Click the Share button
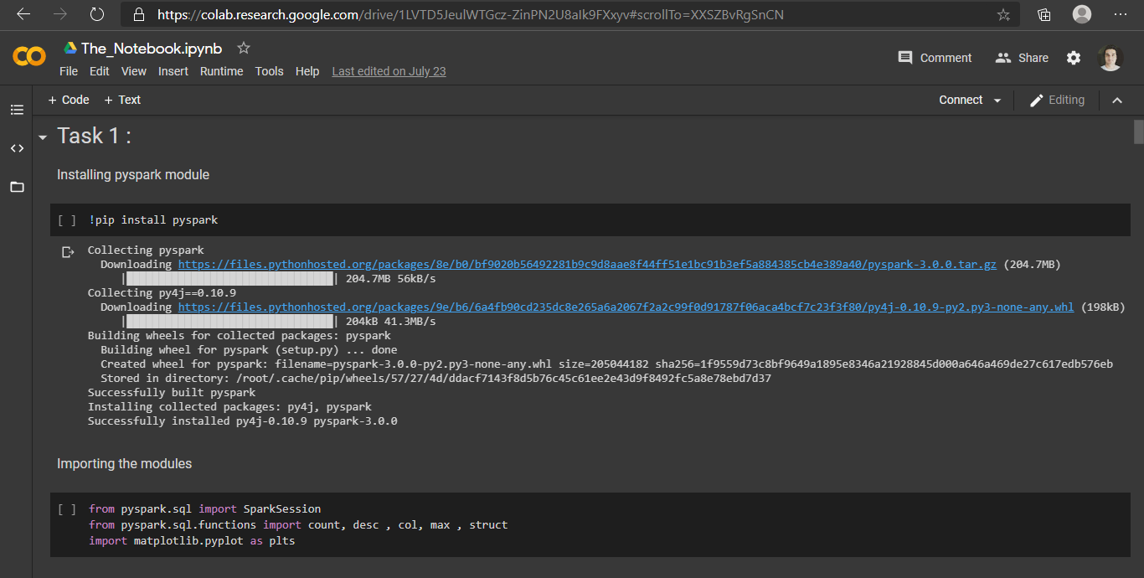This screenshot has height=578, width=1144. pos(1022,58)
